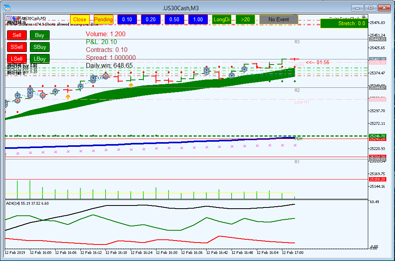This screenshot has height=261, width=395.
Task: Click the green Buy button
Action: click(x=39, y=35)
